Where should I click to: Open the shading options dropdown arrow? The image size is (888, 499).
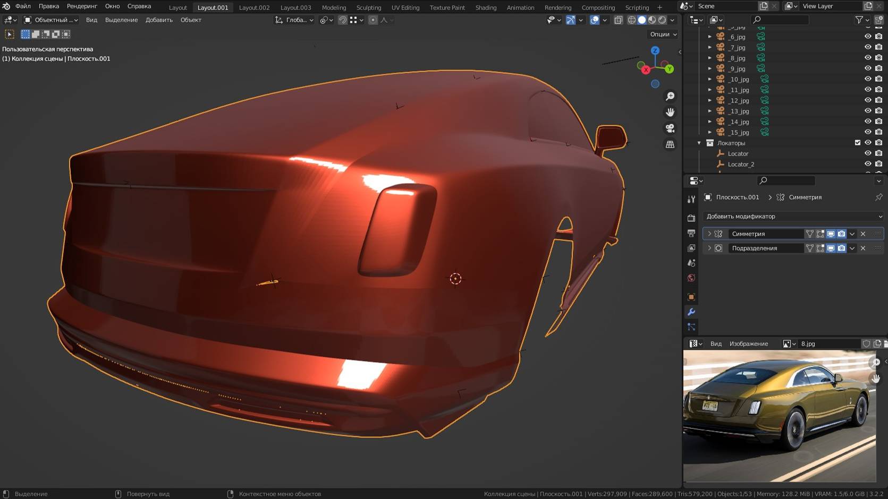672,20
